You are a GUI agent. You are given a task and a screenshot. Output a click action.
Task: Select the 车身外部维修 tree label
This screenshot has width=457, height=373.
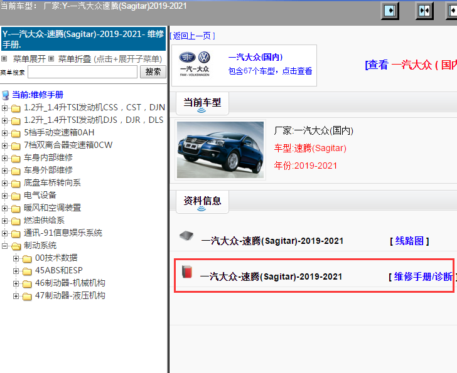coord(48,170)
